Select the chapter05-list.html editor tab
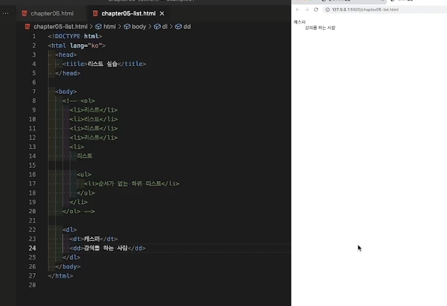 pos(128,13)
